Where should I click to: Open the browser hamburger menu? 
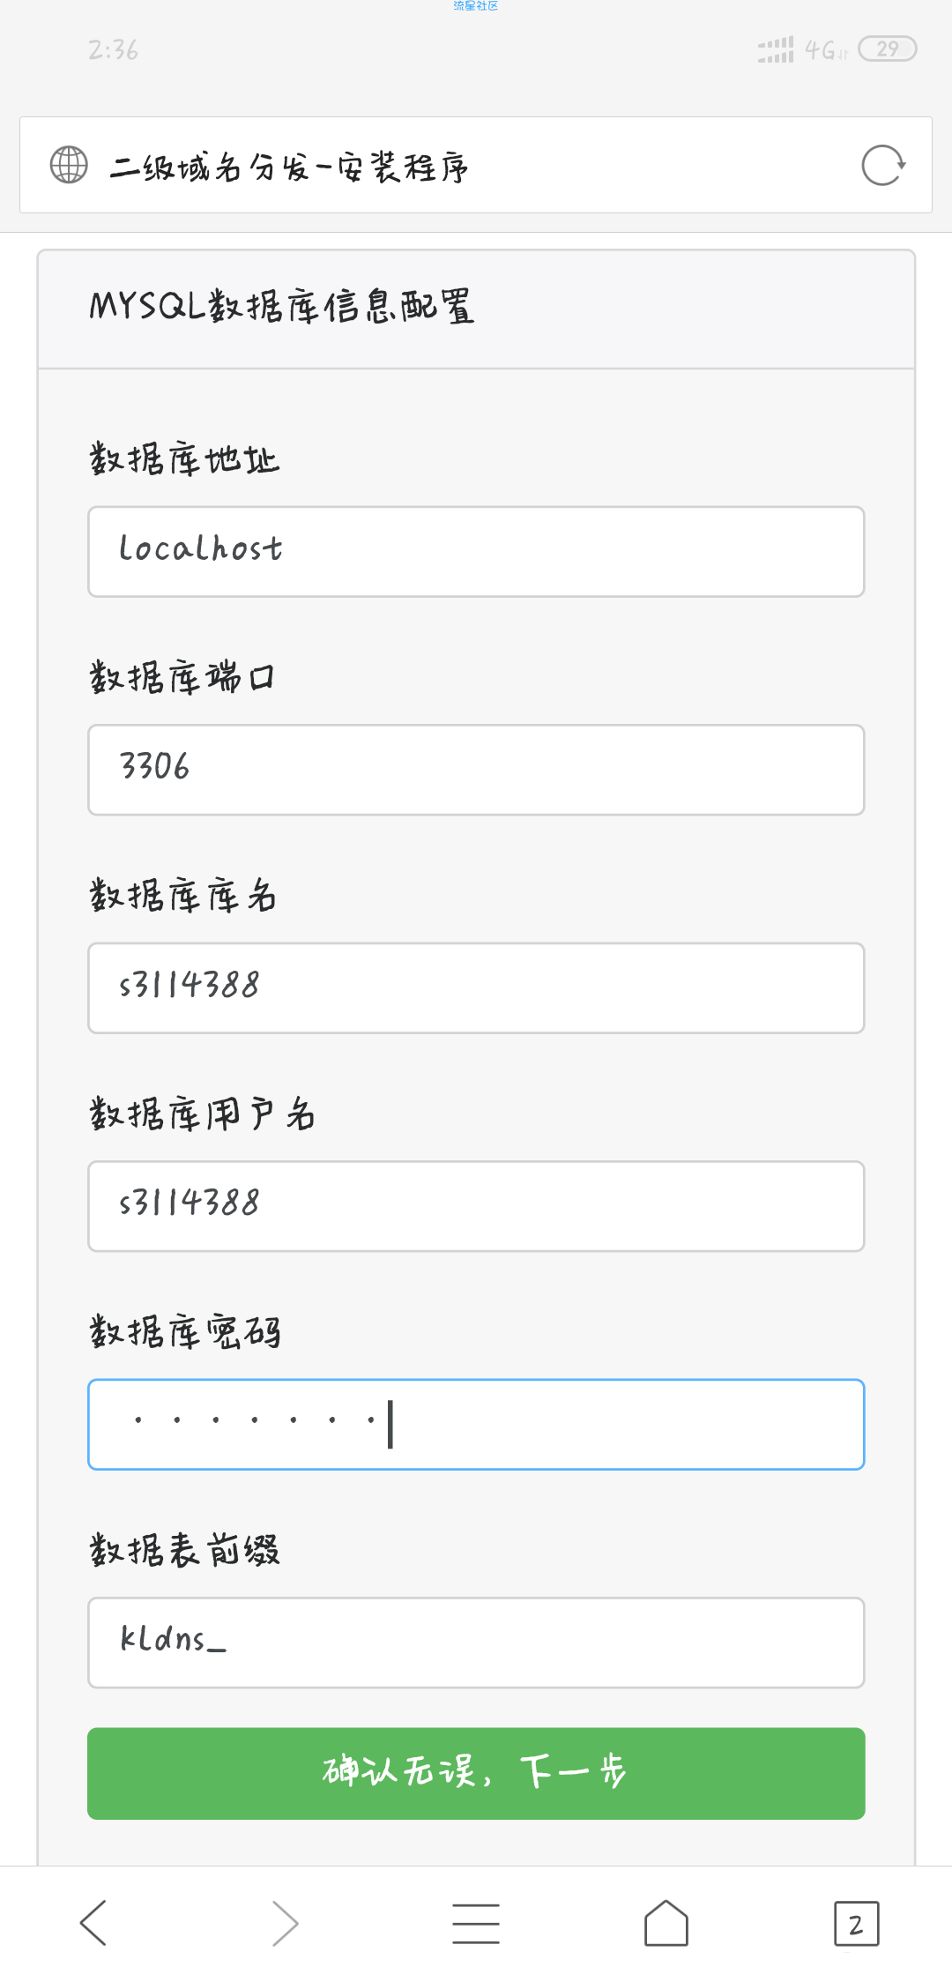[476, 1923]
